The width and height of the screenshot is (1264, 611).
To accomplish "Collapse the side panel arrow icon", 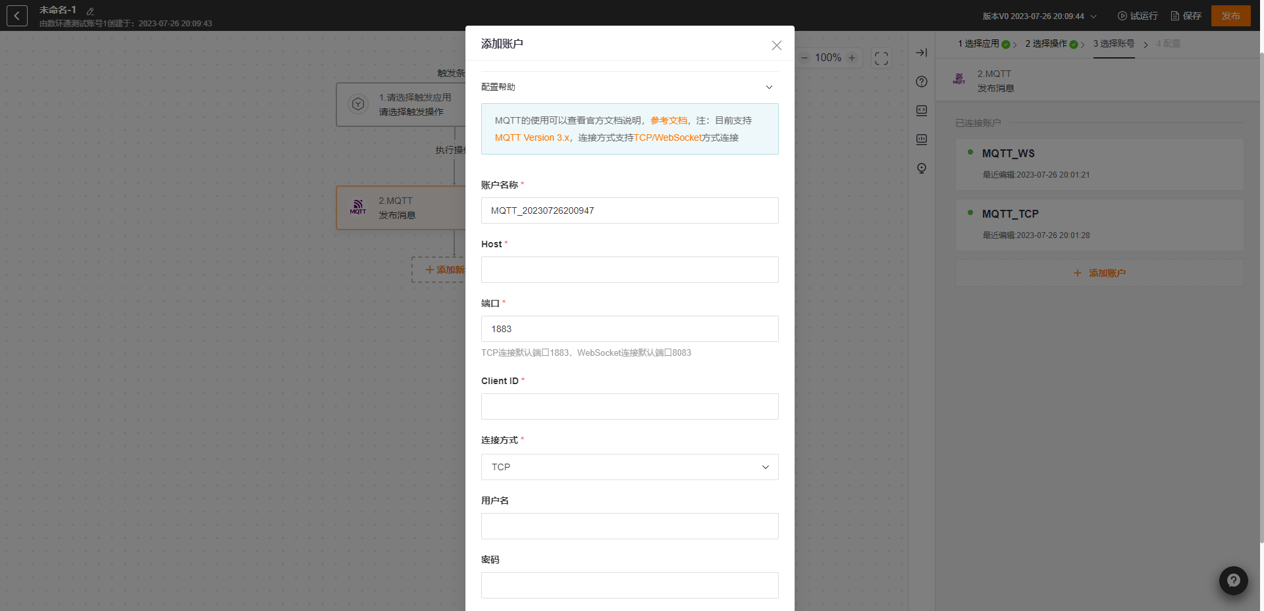I will click(922, 53).
